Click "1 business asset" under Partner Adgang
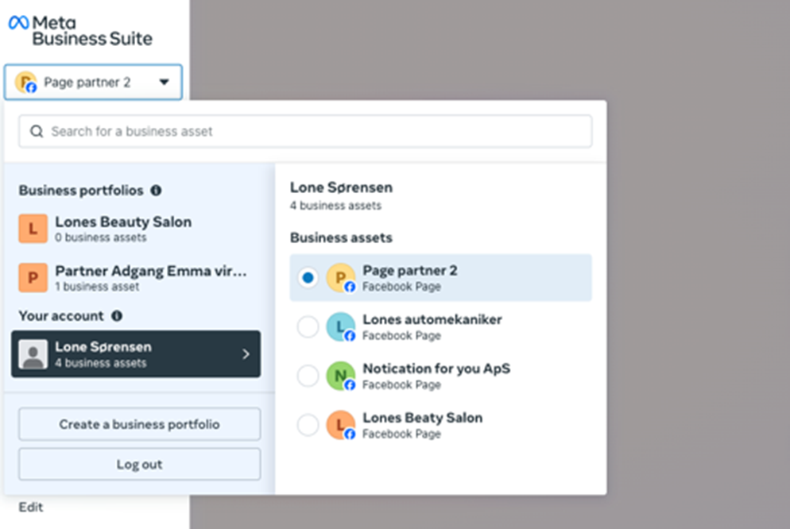This screenshot has height=529, width=790. click(x=97, y=287)
